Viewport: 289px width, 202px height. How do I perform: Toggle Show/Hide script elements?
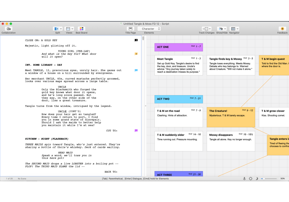221,29
